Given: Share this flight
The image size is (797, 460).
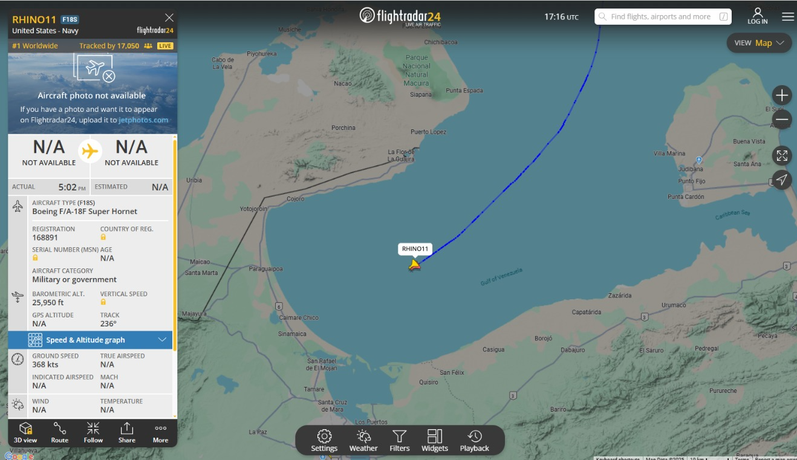Looking at the screenshot, I should click(x=127, y=433).
